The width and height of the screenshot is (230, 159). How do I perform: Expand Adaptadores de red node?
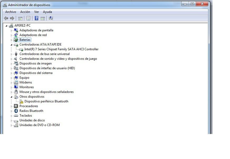coord(11,35)
